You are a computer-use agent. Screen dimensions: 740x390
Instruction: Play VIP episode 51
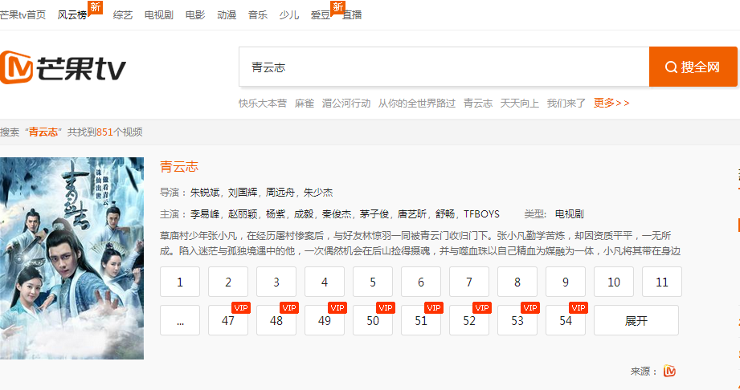421,321
